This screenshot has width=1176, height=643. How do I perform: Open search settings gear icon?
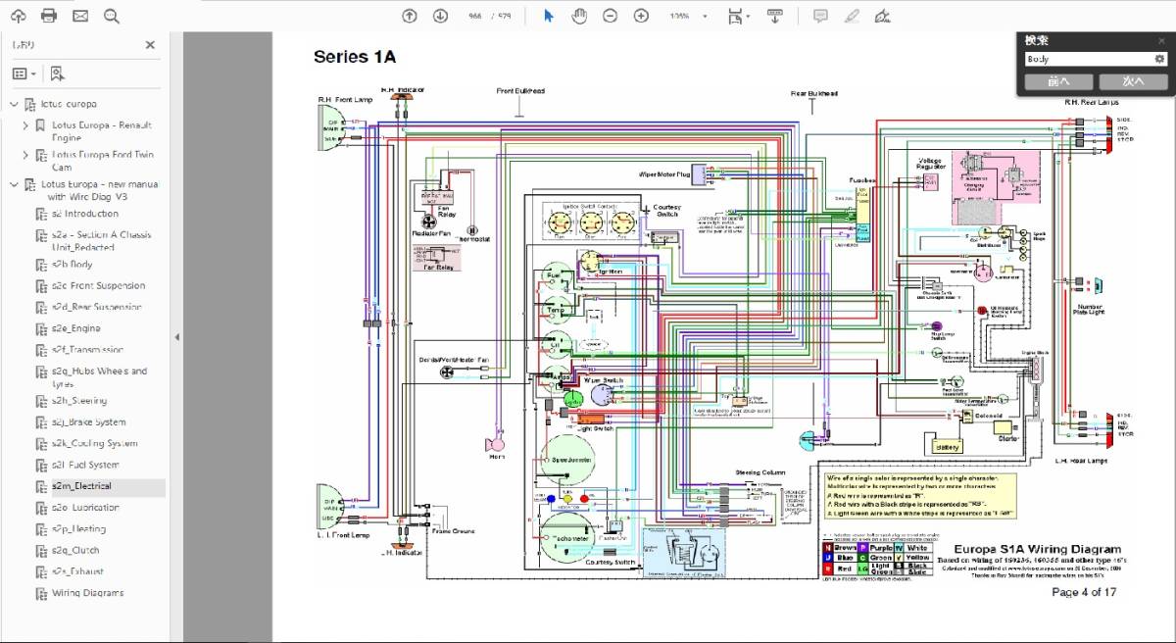pyautogui.click(x=1160, y=59)
